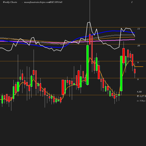Viewport: 146px width, 146px height.
Task: Click the '1' label in the top-right corner
Action: pyautogui.click(x=132, y=2)
